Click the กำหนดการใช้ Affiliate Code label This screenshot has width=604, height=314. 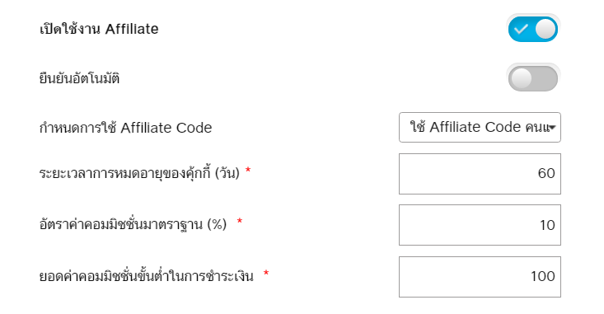pos(125,128)
